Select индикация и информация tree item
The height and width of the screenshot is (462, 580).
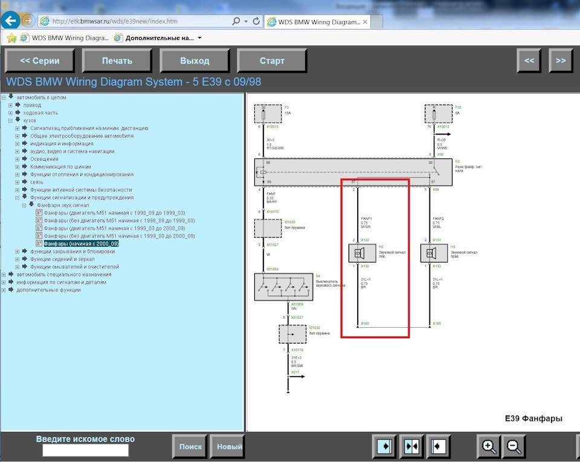[62, 144]
